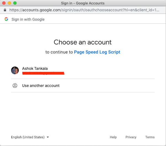166x146 pixels.
Task: Click the padlock icon in the address bar
Action: 5,10
